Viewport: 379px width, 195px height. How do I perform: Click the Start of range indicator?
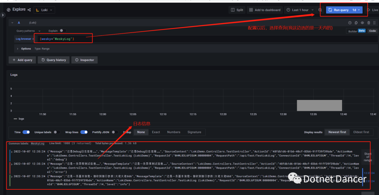tap(368, 157)
